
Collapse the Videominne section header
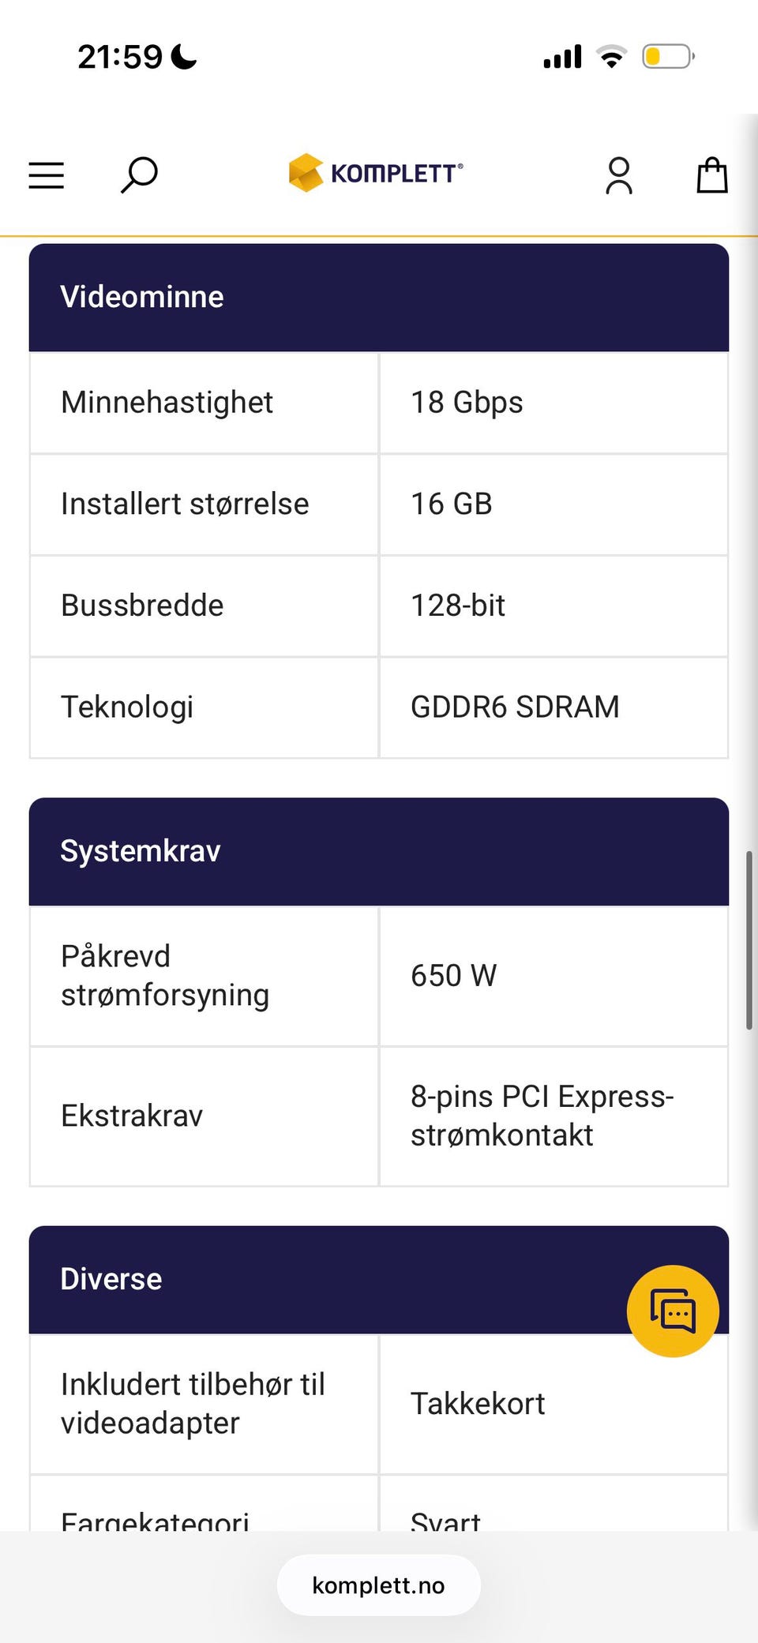[379, 298]
